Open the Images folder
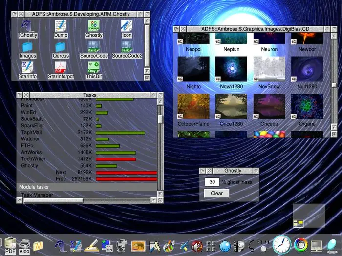This screenshot has height=256, width=342. (27, 47)
